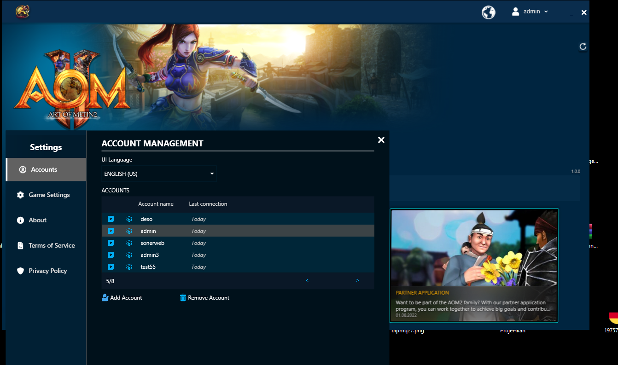Select account name test55 in list
The image size is (618, 365).
(148, 267)
